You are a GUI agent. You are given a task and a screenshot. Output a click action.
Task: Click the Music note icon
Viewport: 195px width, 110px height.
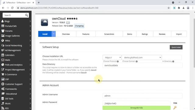[3, 103]
